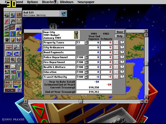Click the hurricane weather icon in status bar
Screen dimensions: 166x124
tap(64, 14)
